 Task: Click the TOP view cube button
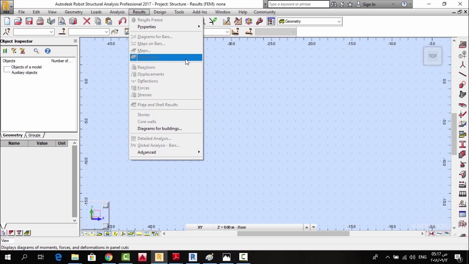tap(433, 56)
